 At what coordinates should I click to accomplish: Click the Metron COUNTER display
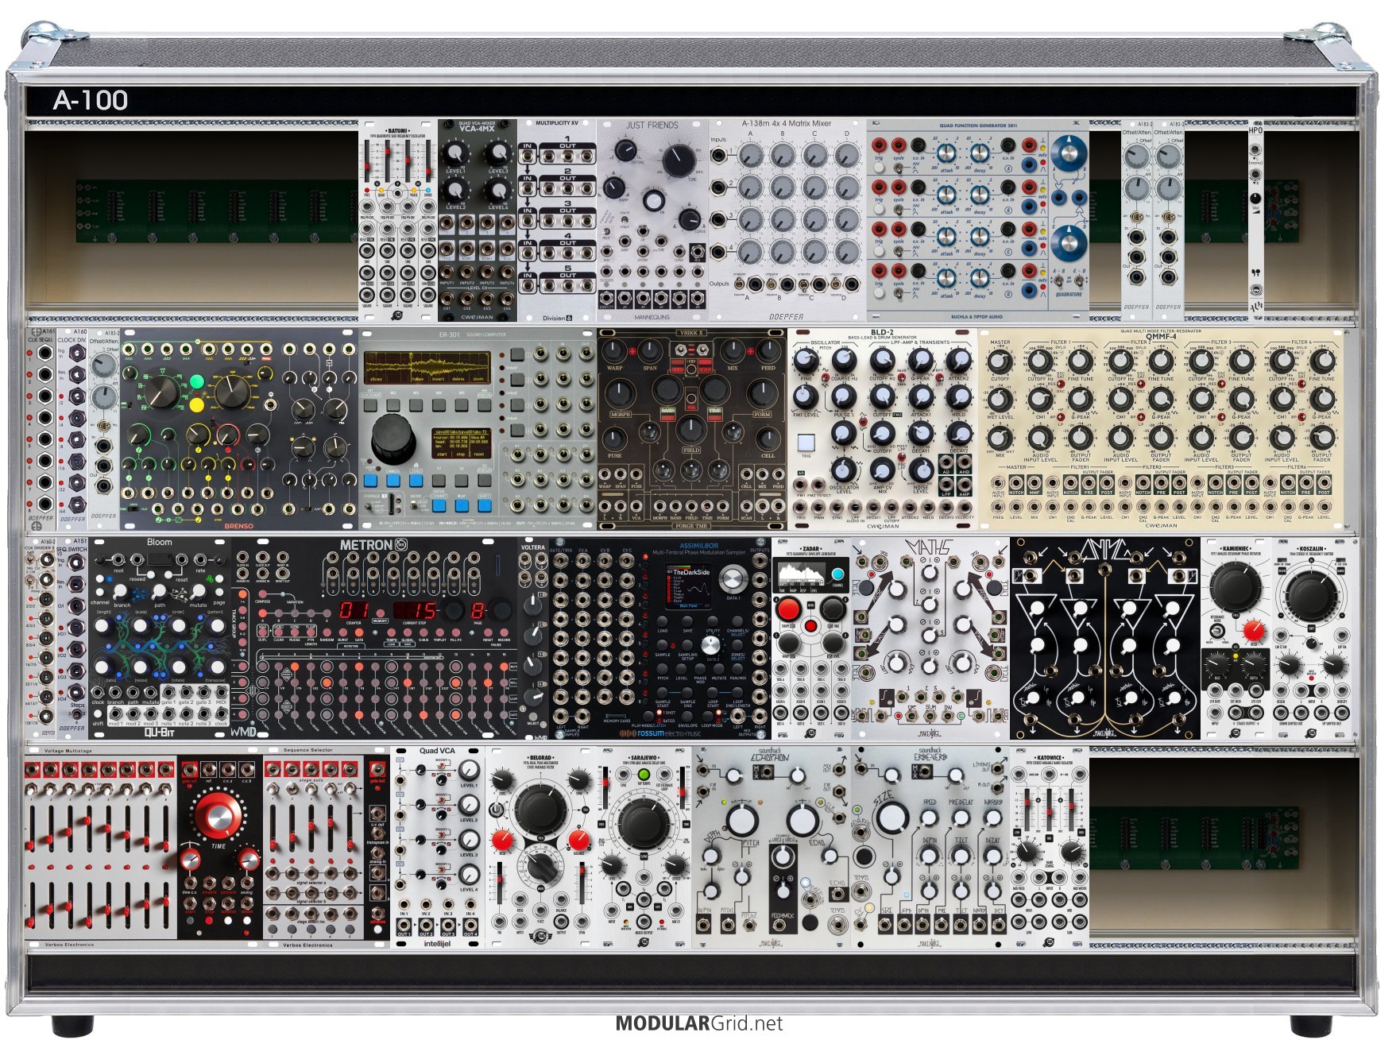point(354,611)
